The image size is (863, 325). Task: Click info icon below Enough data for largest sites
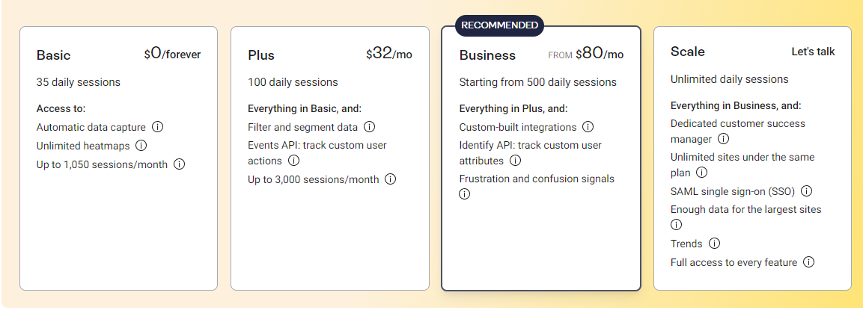point(677,224)
